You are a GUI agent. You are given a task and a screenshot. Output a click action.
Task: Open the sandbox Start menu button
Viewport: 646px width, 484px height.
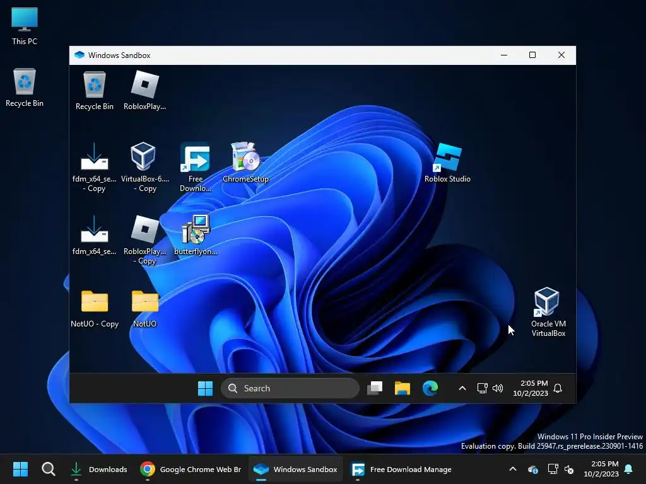205,388
